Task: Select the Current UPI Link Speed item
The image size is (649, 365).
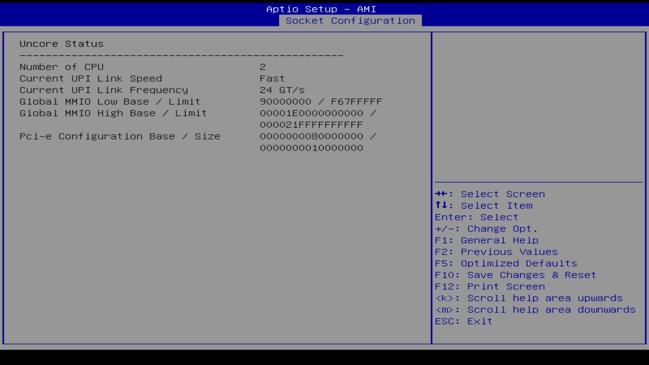Action: pos(91,78)
